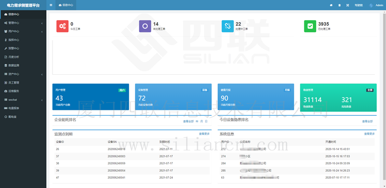Click the trash icon in top bar
Viewport: 386px width, 188px height.
pos(339,5)
